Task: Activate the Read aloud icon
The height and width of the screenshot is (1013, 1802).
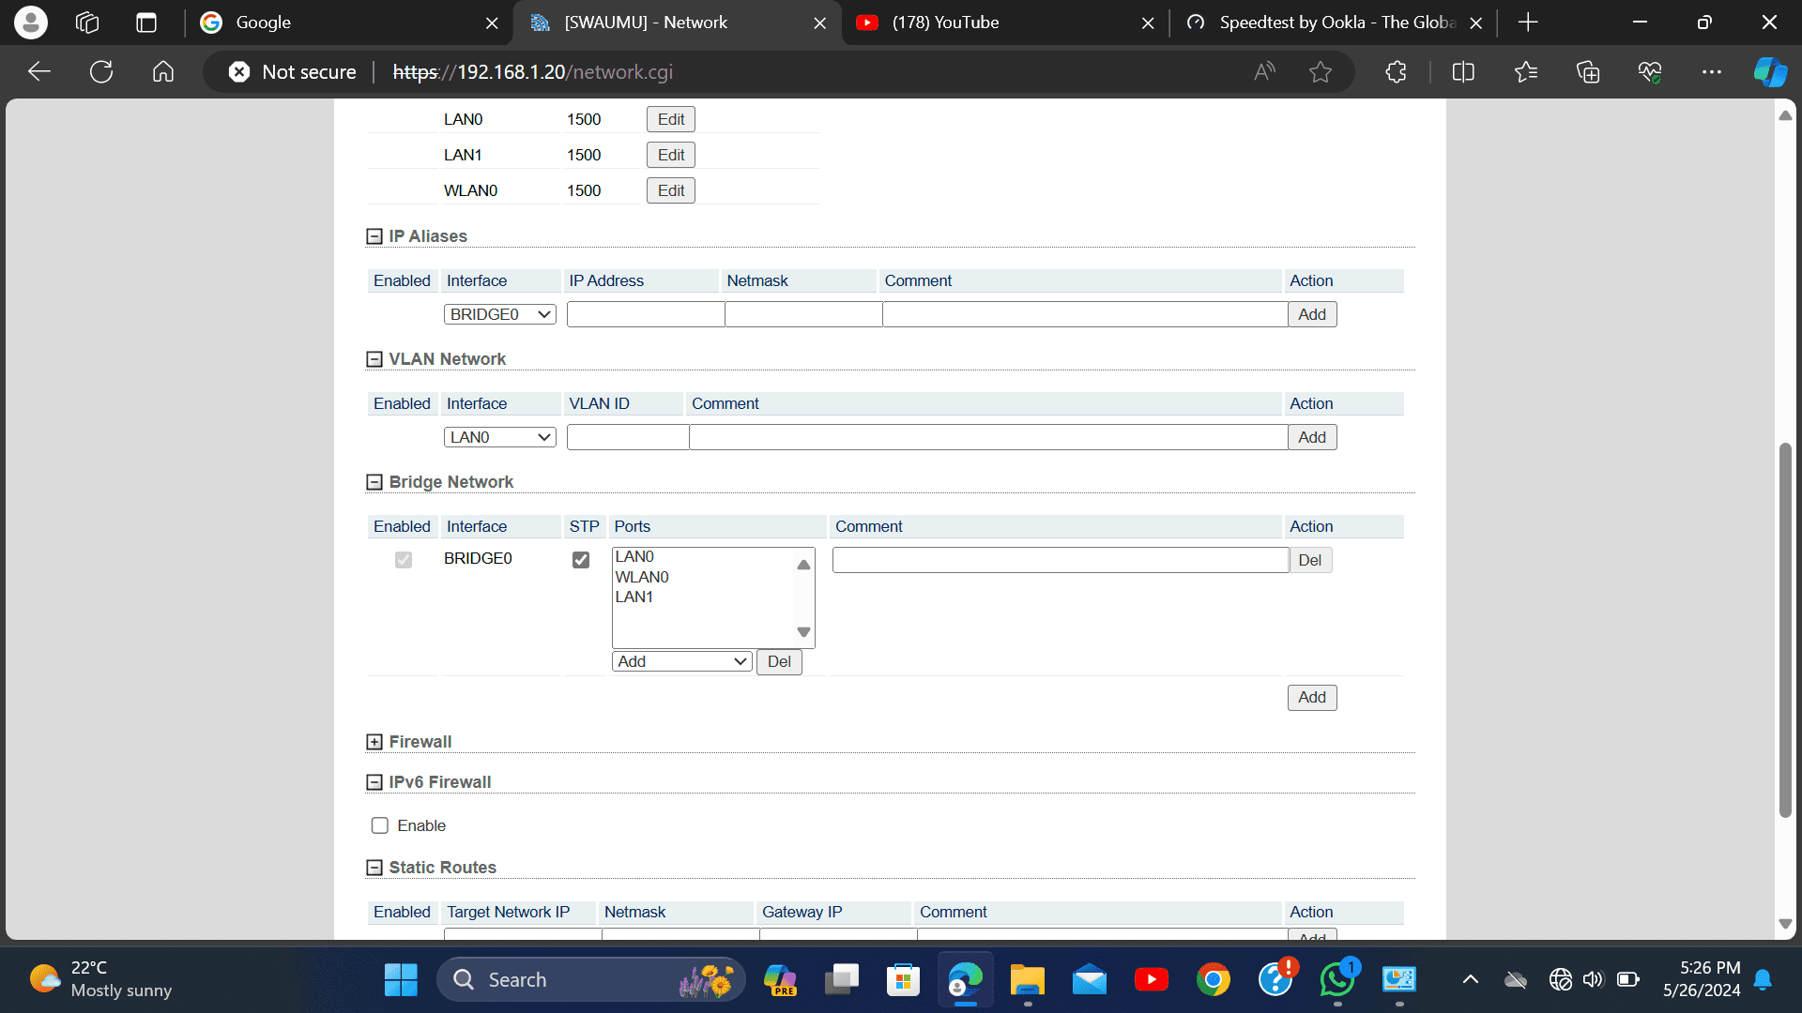Action: [1265, 72]
